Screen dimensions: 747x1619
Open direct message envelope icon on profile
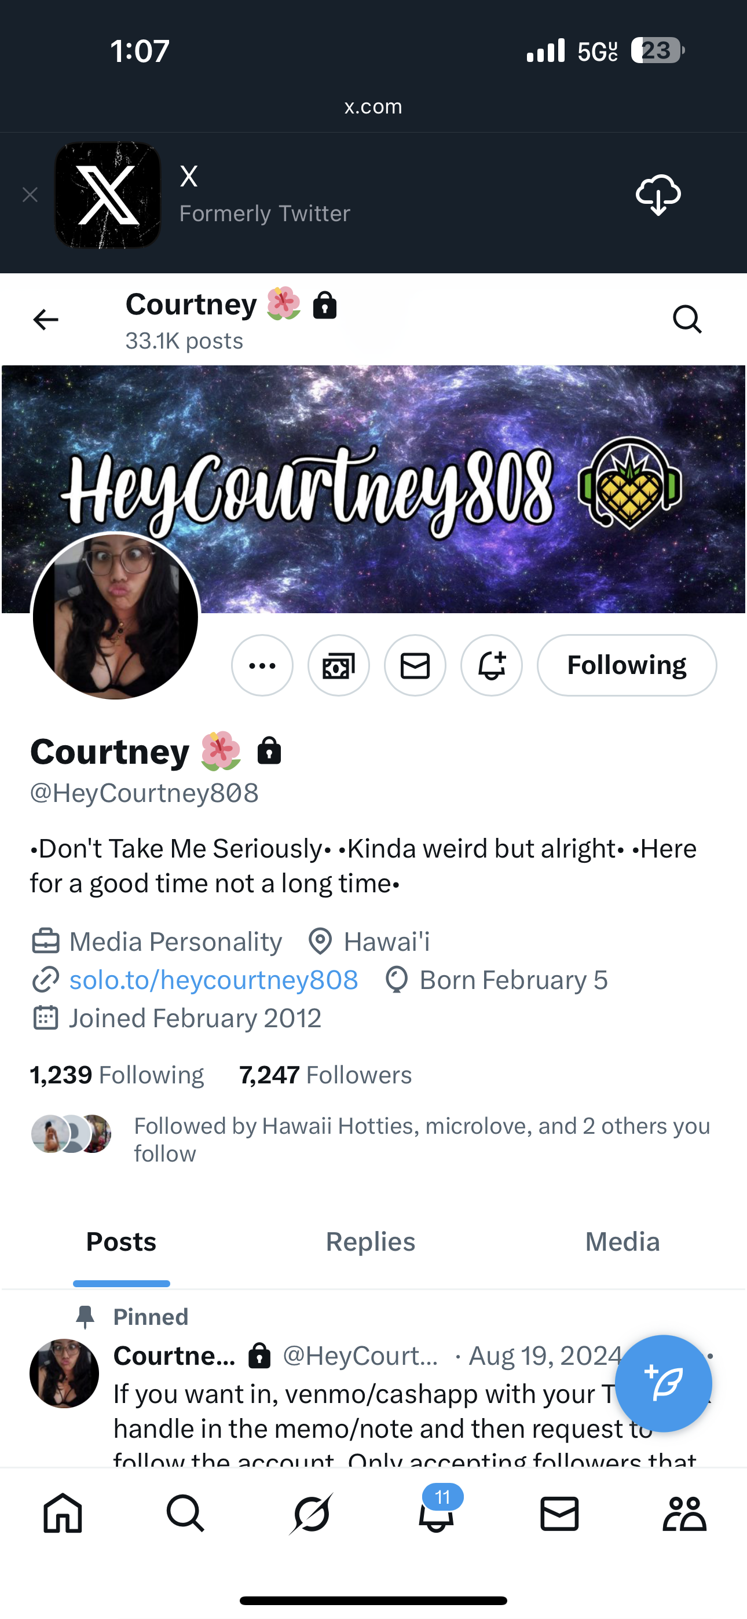click(415, 665)
